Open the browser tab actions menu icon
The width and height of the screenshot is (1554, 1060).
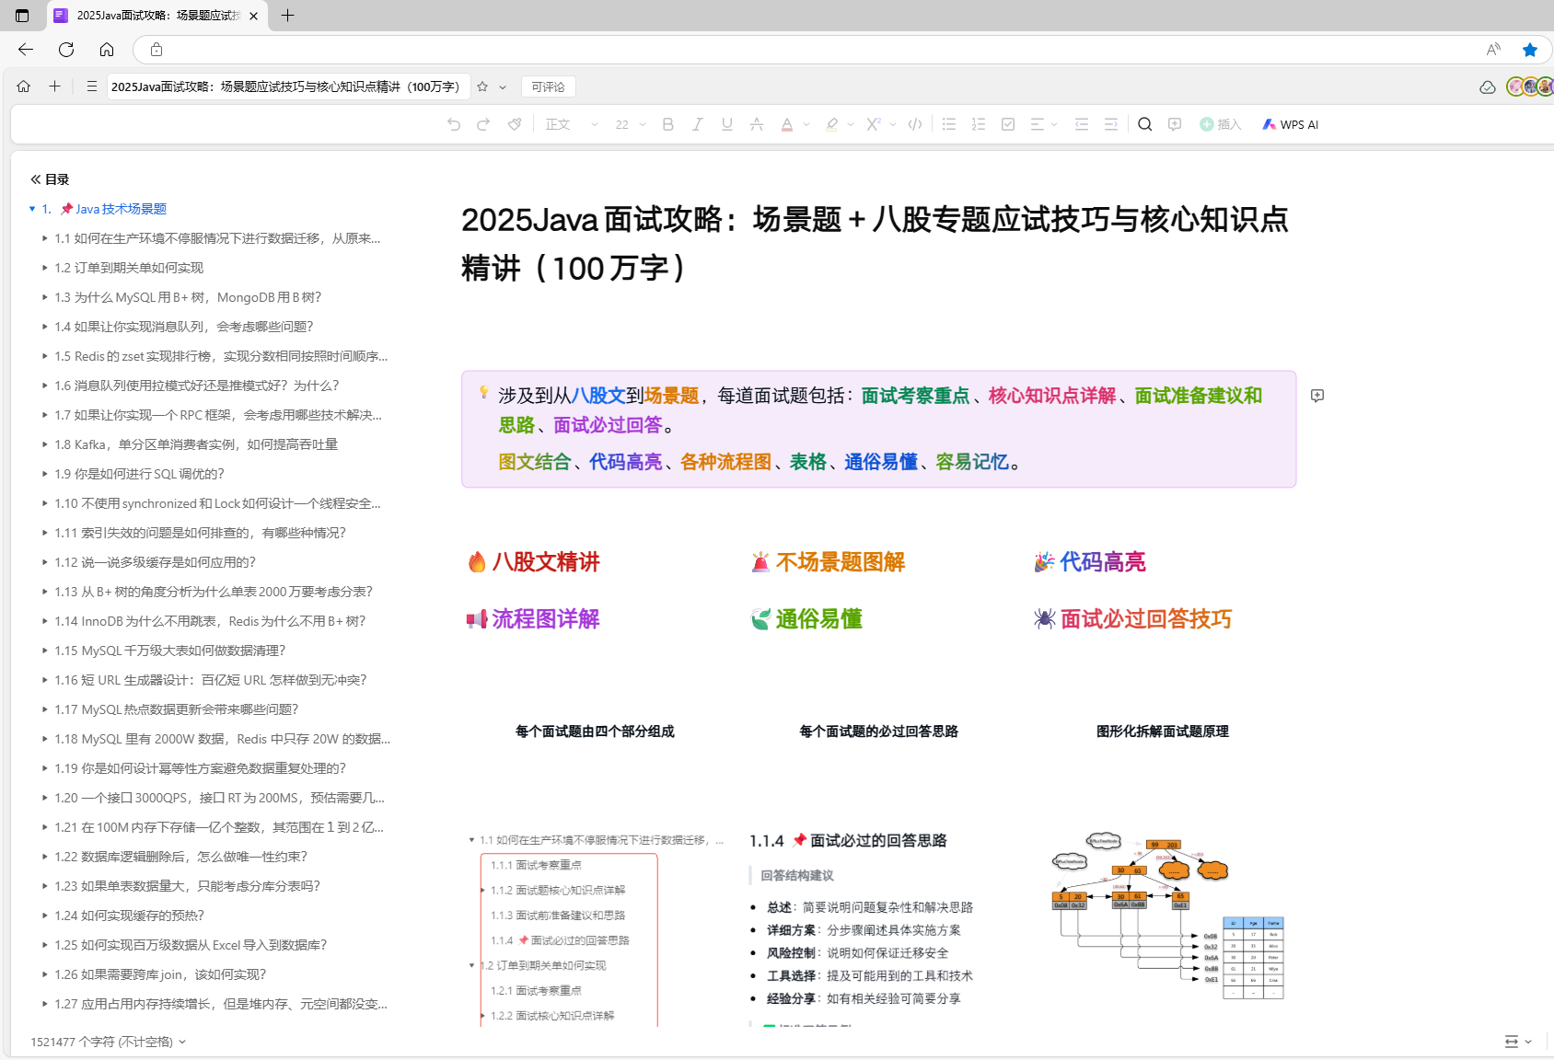[22, 16]
